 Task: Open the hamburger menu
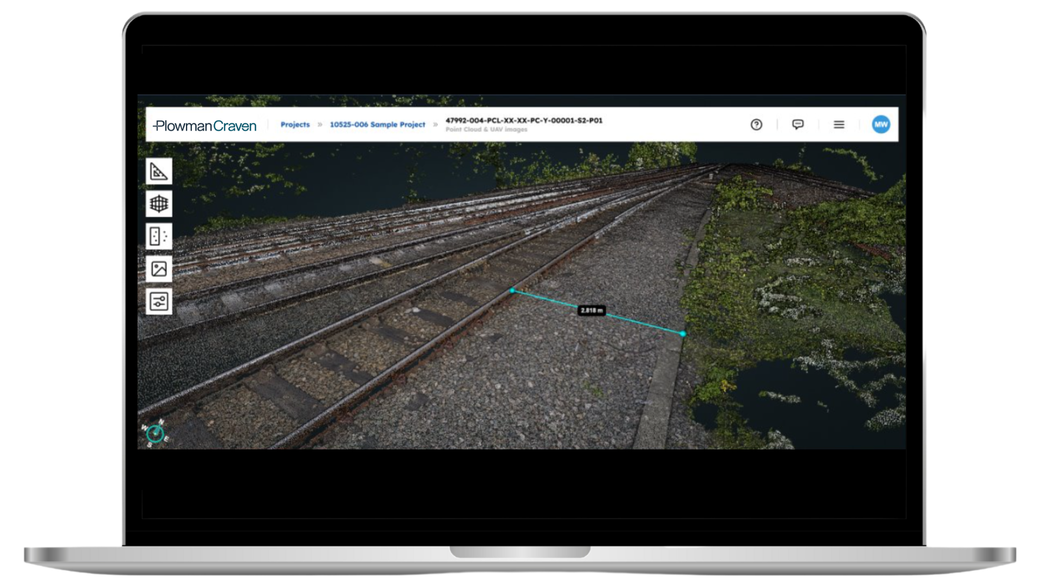(839, 125)
